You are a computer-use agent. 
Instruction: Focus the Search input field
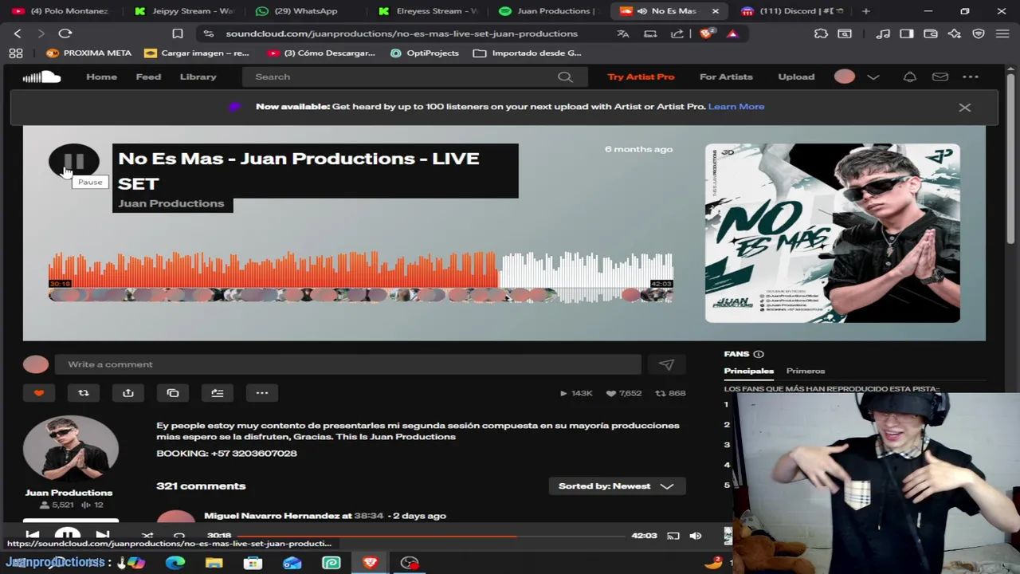403,77
